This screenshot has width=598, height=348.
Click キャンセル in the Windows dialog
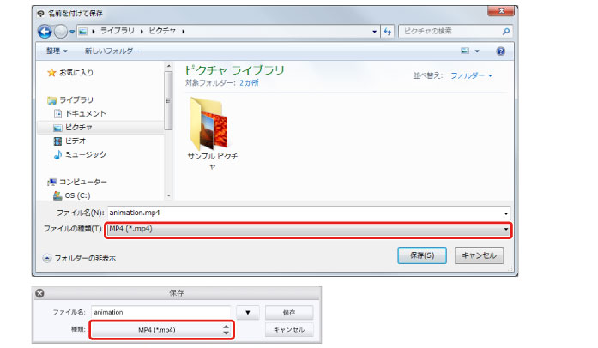click(x=479, y=255)
